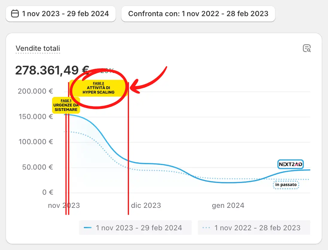328x250 pixels.
Task: Click the calendar icon in date range button
Action: 15,14
